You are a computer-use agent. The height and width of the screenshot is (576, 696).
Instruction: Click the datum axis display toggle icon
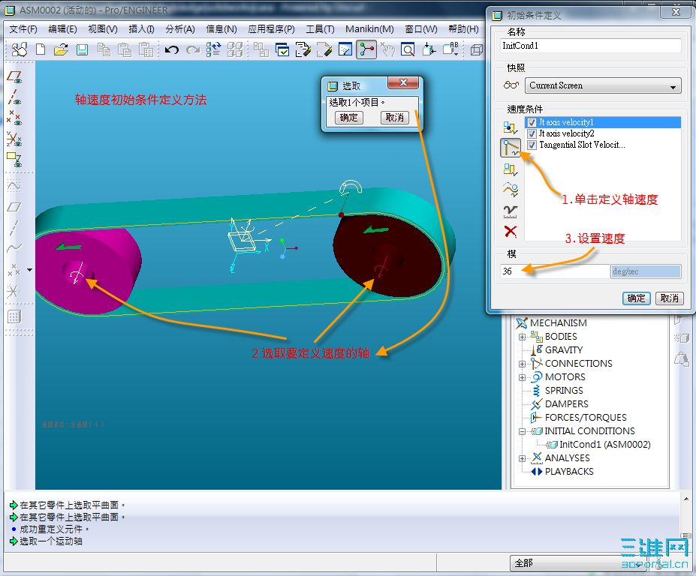pos(14,97)
